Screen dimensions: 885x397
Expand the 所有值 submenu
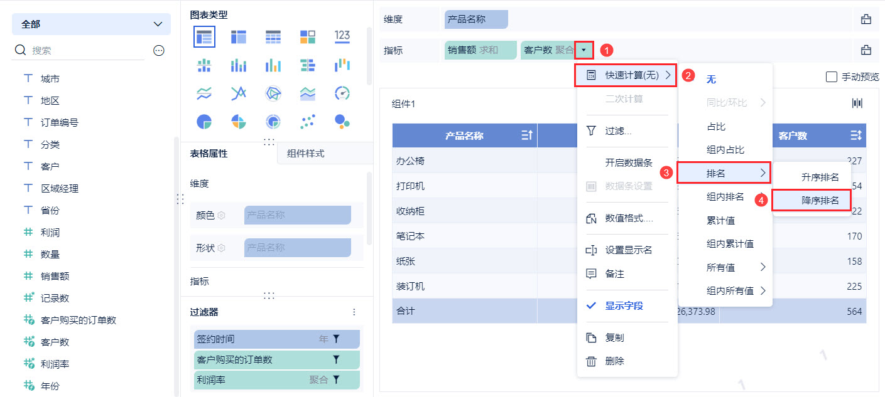725,267
